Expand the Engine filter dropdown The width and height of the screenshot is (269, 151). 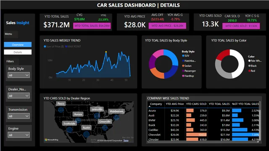(x=18, y=135)
